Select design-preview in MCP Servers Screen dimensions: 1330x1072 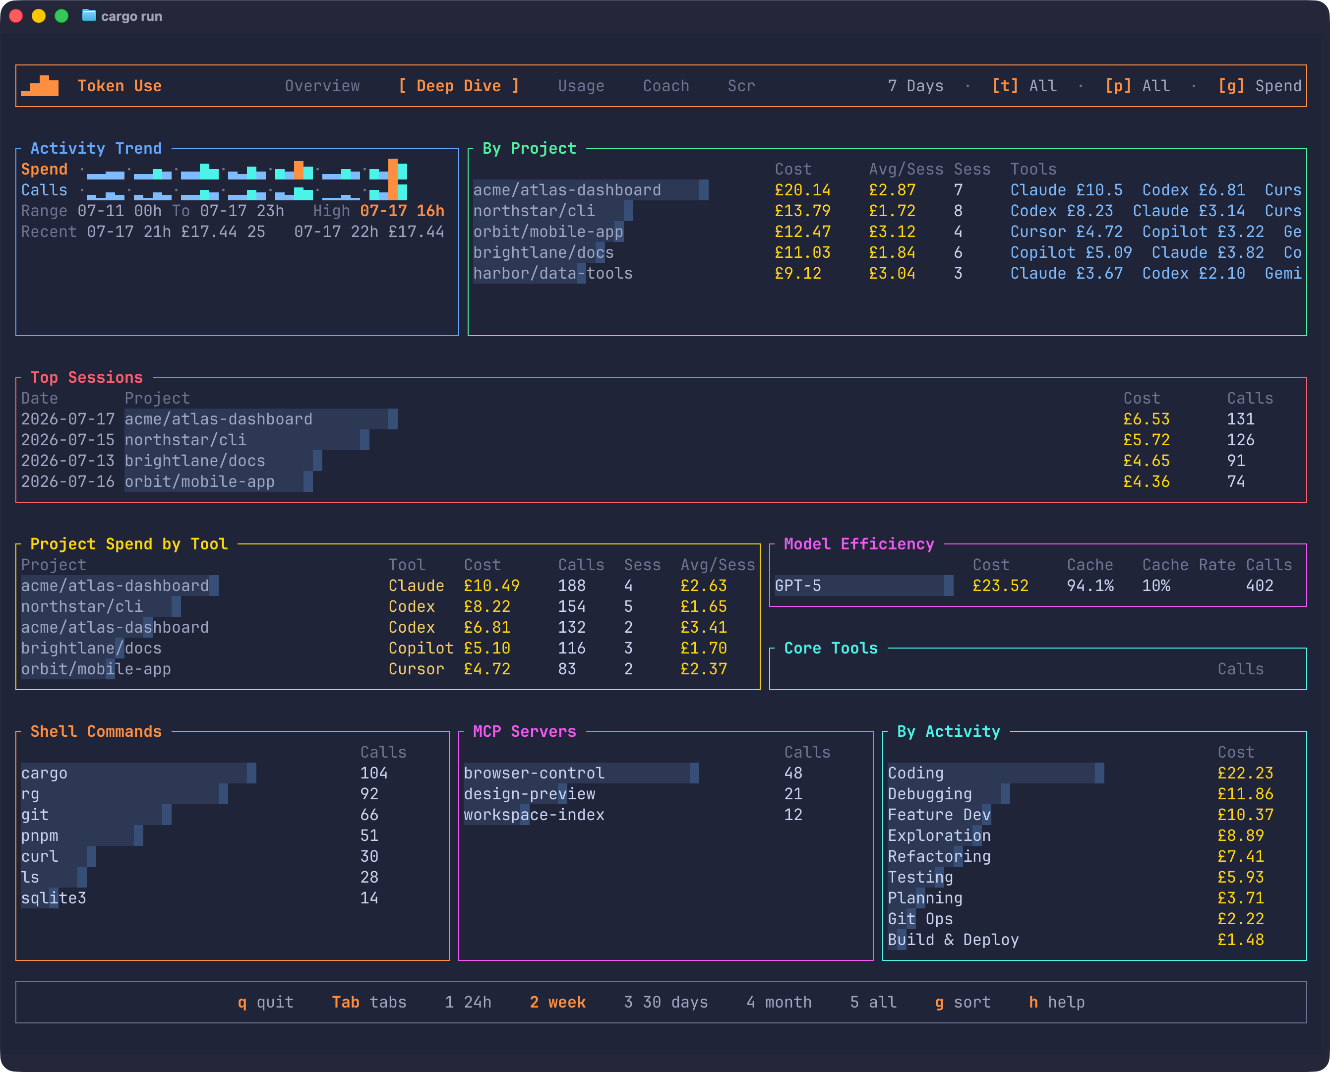(x=665, y=794)
